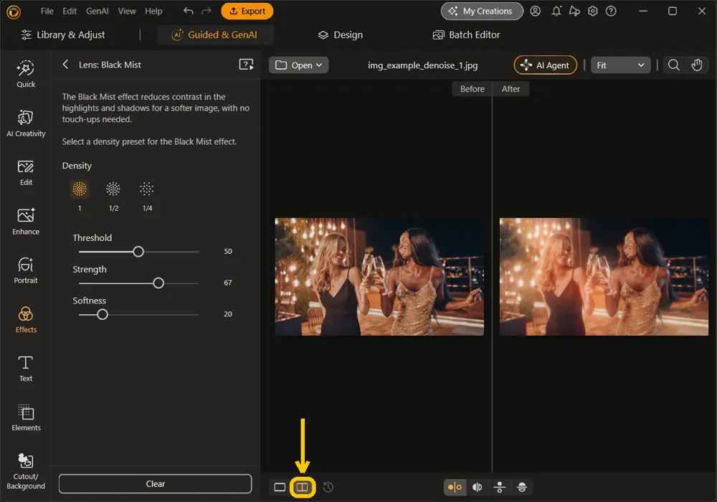Click the megaphone announcements icon
The image size is (717, 502).
coord(574,11)
